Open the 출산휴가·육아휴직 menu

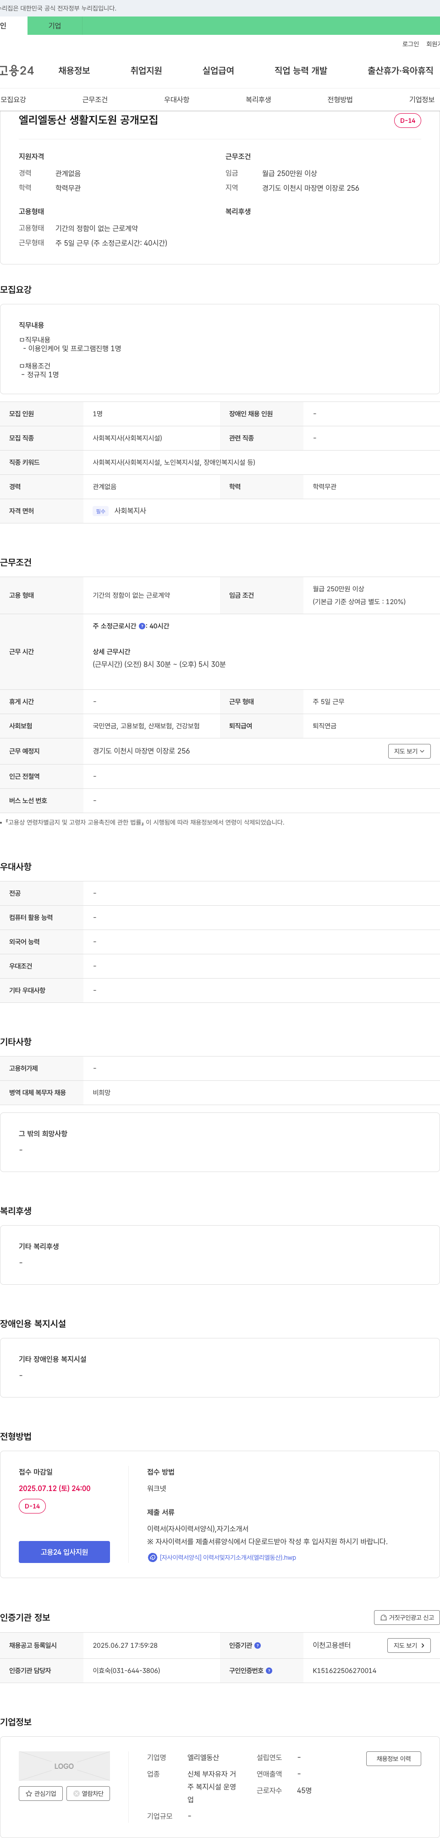pos(400,71)
